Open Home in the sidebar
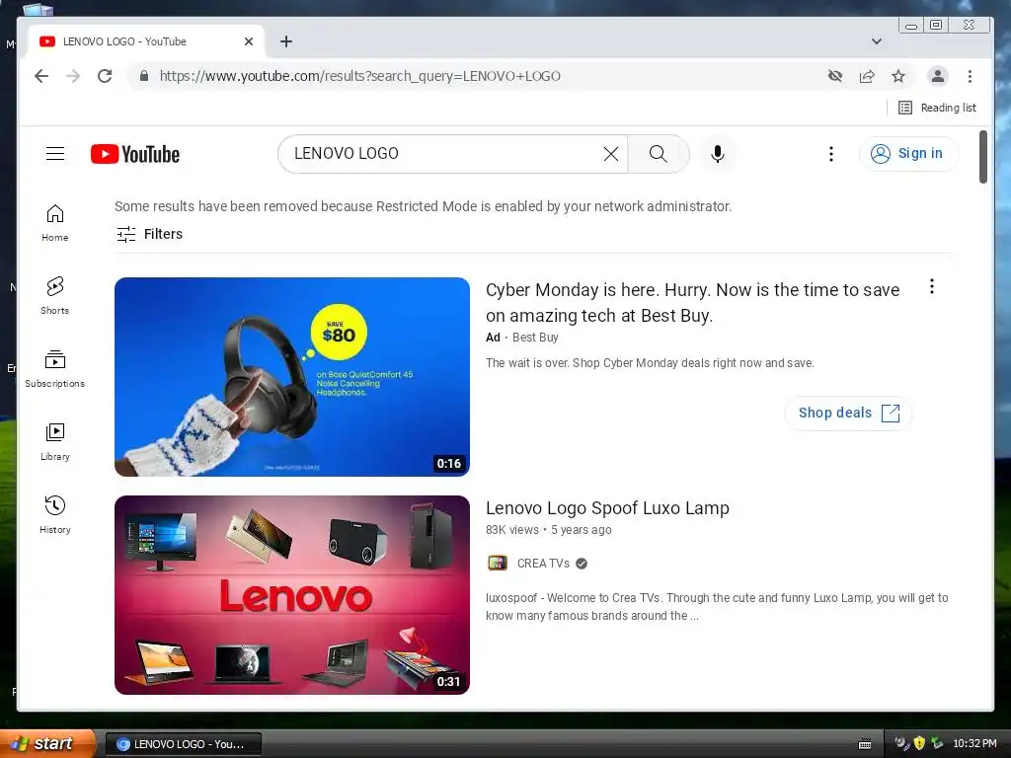This screenshot has width=1011, height=758. point(55,223)
